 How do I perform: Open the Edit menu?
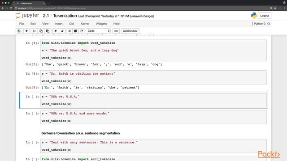[33, 24]
